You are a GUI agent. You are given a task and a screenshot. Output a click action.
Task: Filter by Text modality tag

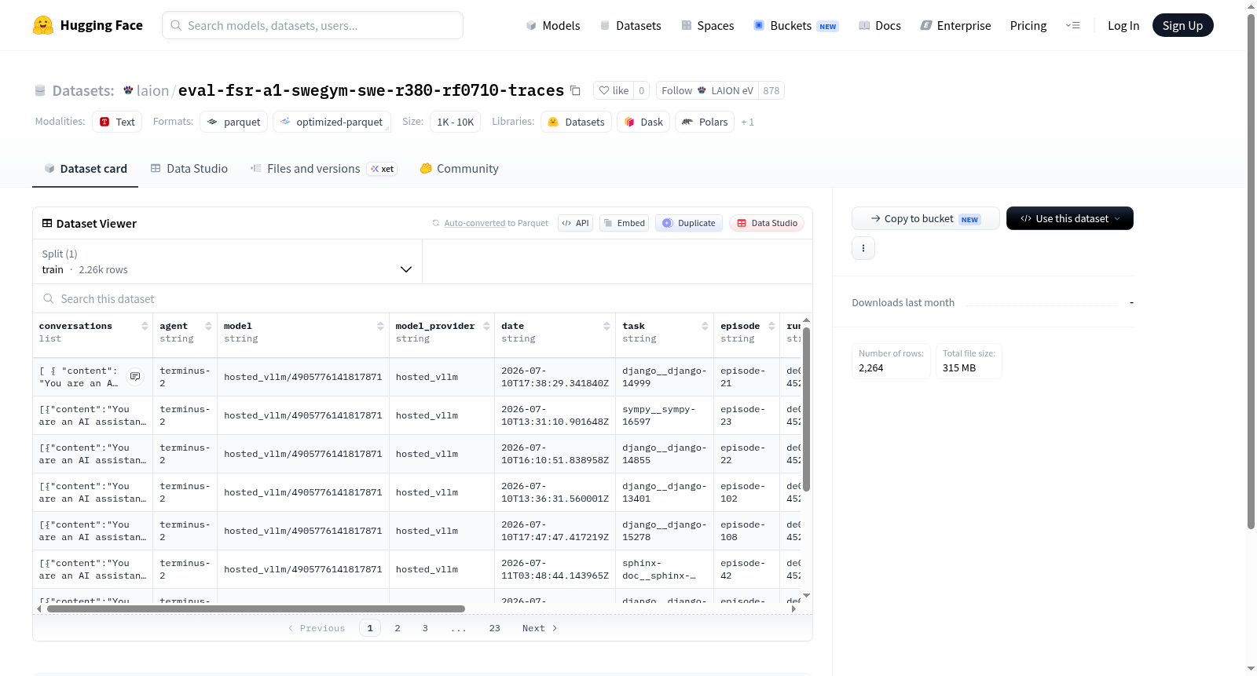117,122
